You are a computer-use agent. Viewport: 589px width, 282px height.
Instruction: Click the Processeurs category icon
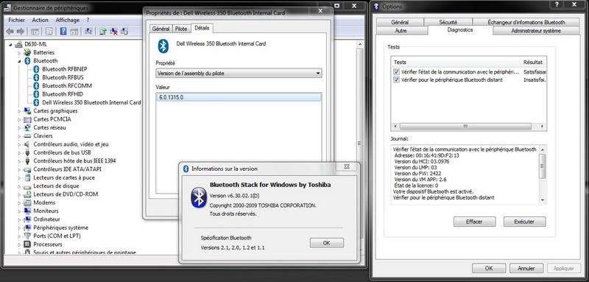coord(27,244)
